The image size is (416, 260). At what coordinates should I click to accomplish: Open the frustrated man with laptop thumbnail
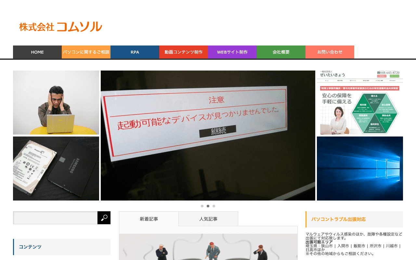point(56,102)
